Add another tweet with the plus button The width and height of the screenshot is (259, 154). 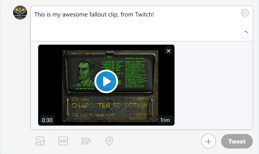(x=209, y=141)
